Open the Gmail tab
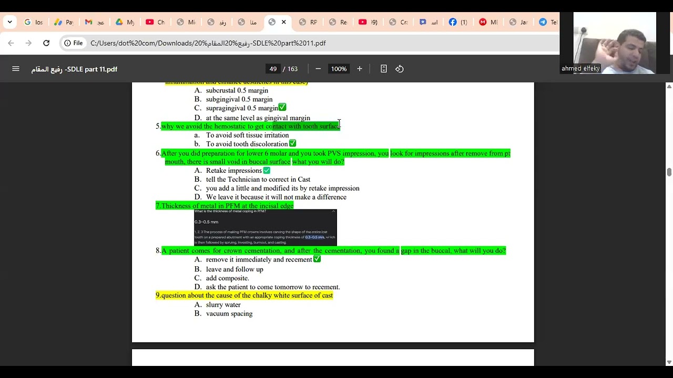The height and width of the screenshot is (378, 673). tap(95, 22)
